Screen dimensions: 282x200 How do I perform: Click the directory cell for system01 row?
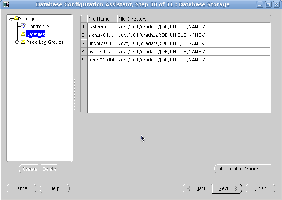point(194,27)
